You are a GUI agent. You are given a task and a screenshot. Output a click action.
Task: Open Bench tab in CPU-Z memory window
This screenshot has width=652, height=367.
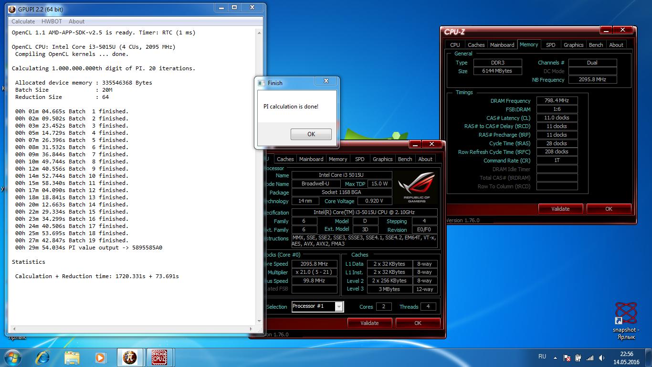pyautogui.click(x=596, y=45)
